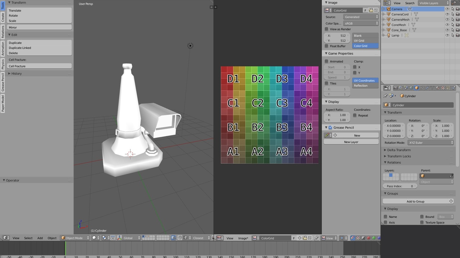Image resolution: width=460 pixels, height=258 pixels.
Task: Click the Parent object picker eyedropper icon
Action: click(451, 176)
